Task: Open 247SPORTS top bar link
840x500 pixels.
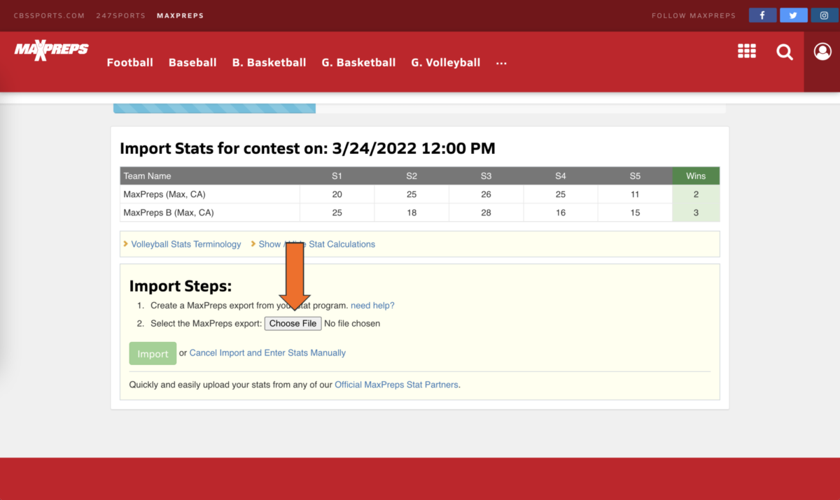Action: (120, 15)
